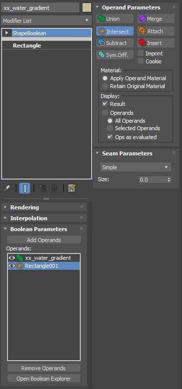
Task: Choose the Subtract operation
Action: click(115, 43)
